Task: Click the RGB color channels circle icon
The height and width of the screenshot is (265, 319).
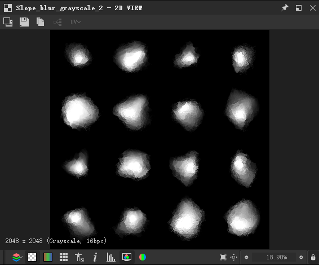Action: 143,257
